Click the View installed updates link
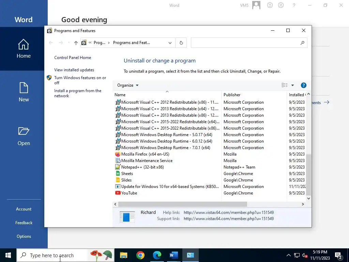 coord(74,70)
